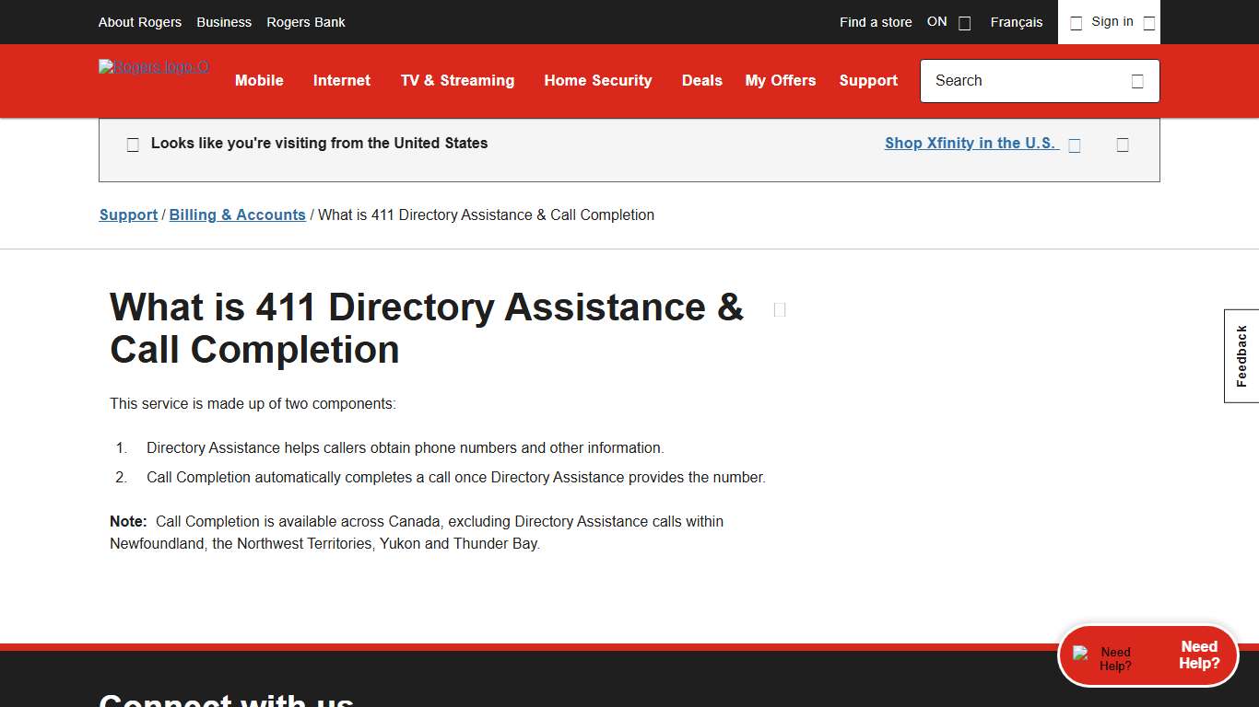Expand the Sign in dropdown chevron
This screenshot has height=707, width=1259.
[x=1149, y=22]
